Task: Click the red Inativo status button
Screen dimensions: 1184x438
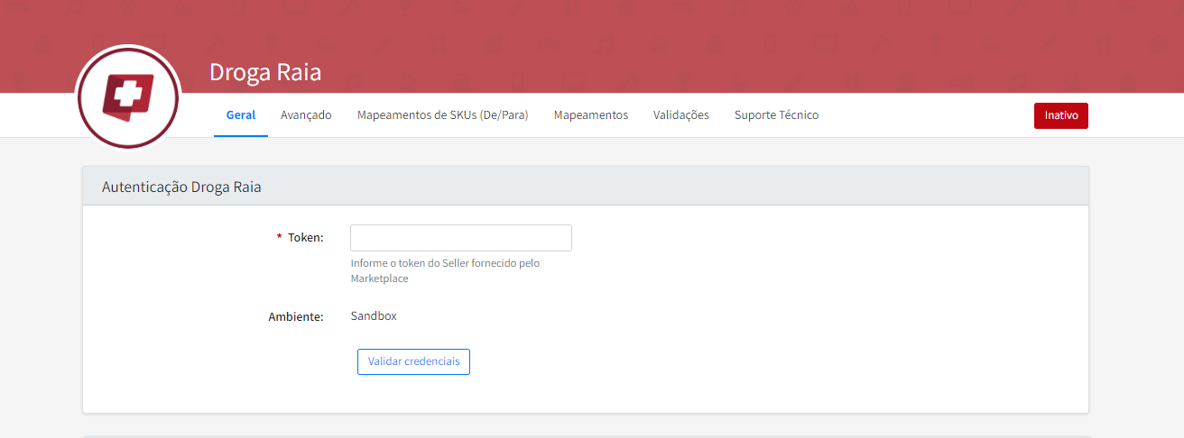Action: 1061,116
